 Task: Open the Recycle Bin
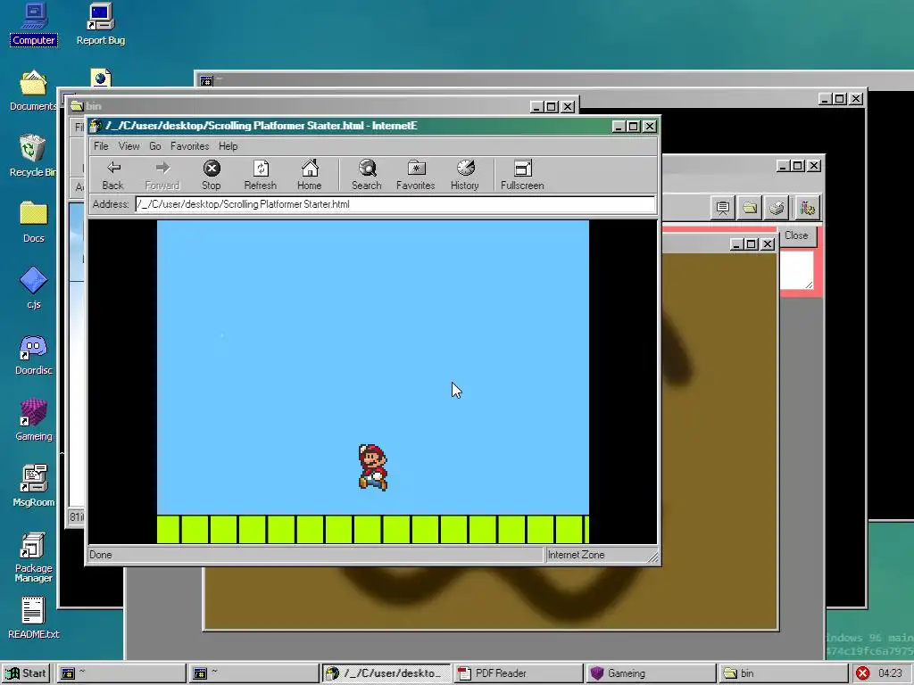point(33,155)
